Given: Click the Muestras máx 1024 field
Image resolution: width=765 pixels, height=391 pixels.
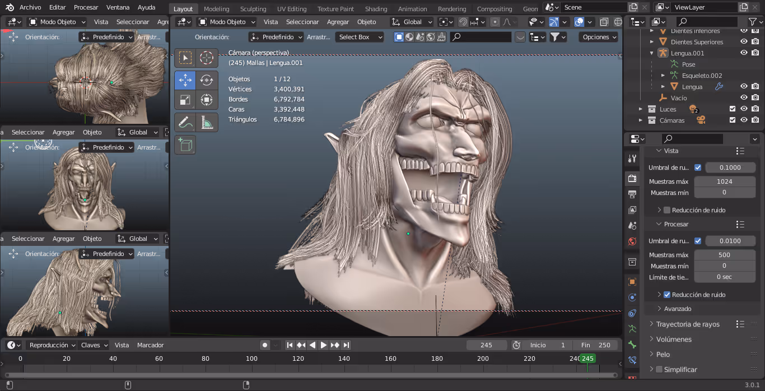Looking at the screenshot, I should click(x=724, y=181).
